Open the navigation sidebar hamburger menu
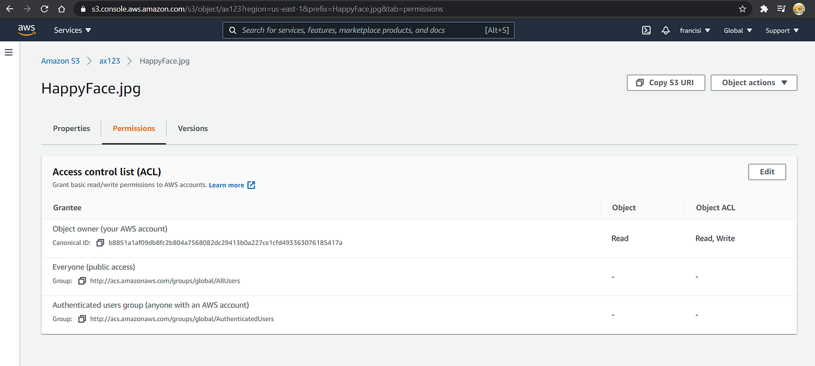Screen dimensions: 815x366 (x=8, y=52)
